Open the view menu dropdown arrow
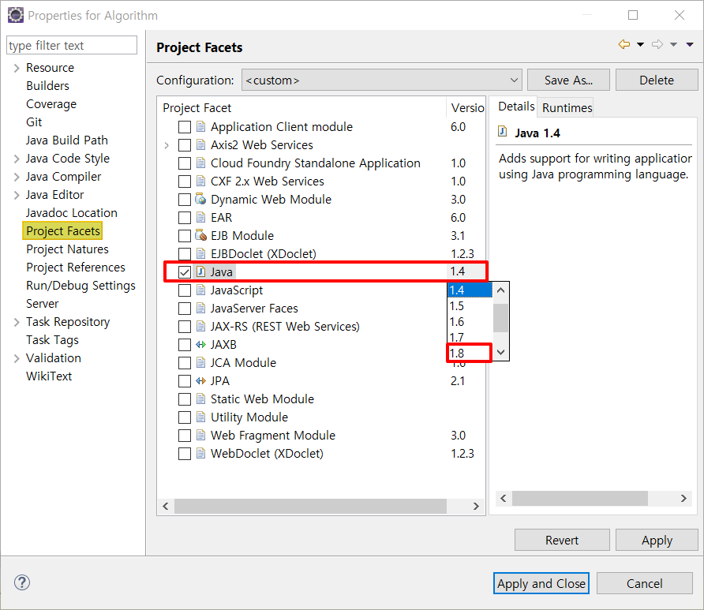The image size is (704, 610). [x=690, y=44]
